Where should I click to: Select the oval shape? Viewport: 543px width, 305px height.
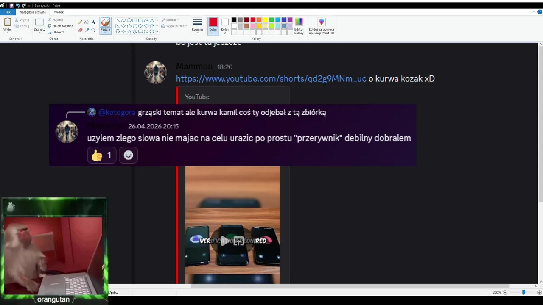tap(129, 20)
